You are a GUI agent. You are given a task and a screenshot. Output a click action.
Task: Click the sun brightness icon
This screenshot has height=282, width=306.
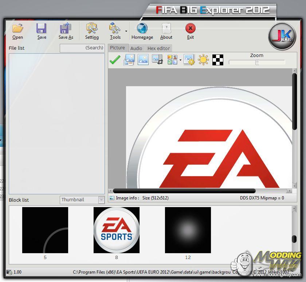(x=203, y=60)
